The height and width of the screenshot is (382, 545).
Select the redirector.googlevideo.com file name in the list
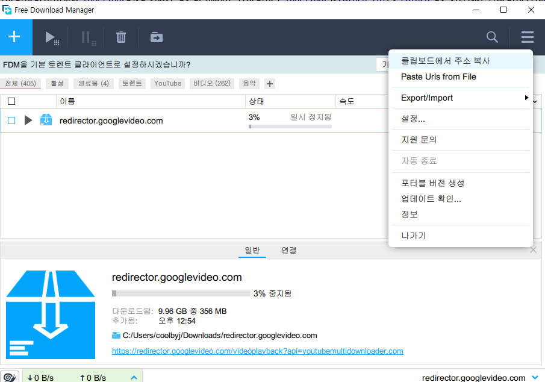tap(111, 121)
